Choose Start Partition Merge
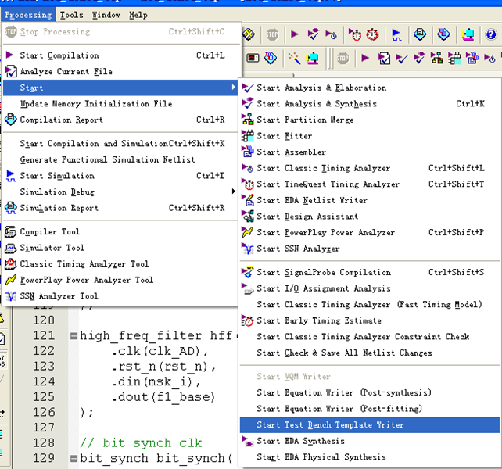Image resolution: width=502 pixels, height=469 pixels. tap(370, 120)
